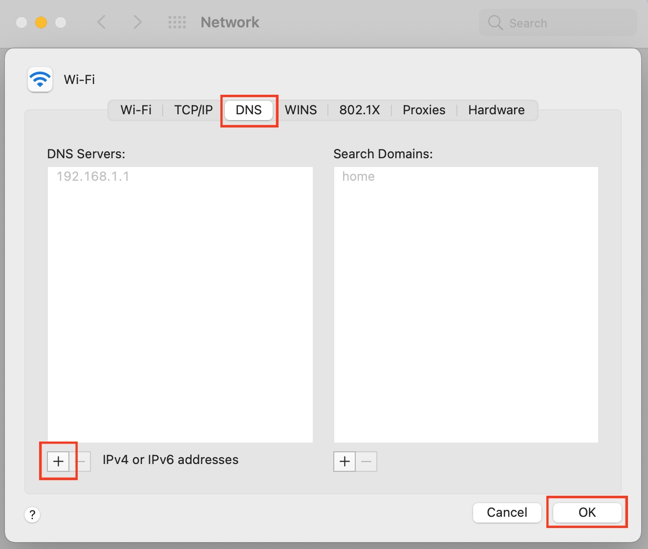Viewport: 648px width, 549px height.
Task: Open the Hardware tab
Action: click(x=497, y=110)
